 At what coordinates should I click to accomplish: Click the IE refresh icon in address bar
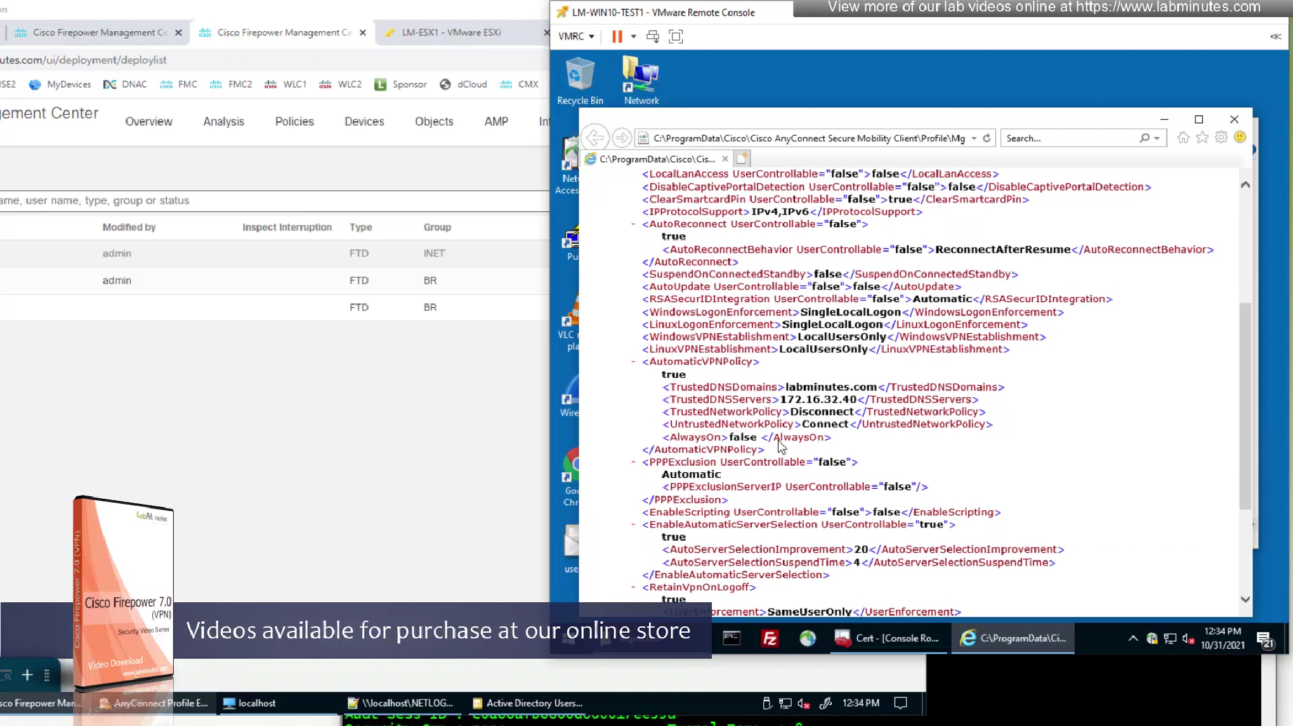(x=987, y=138)
